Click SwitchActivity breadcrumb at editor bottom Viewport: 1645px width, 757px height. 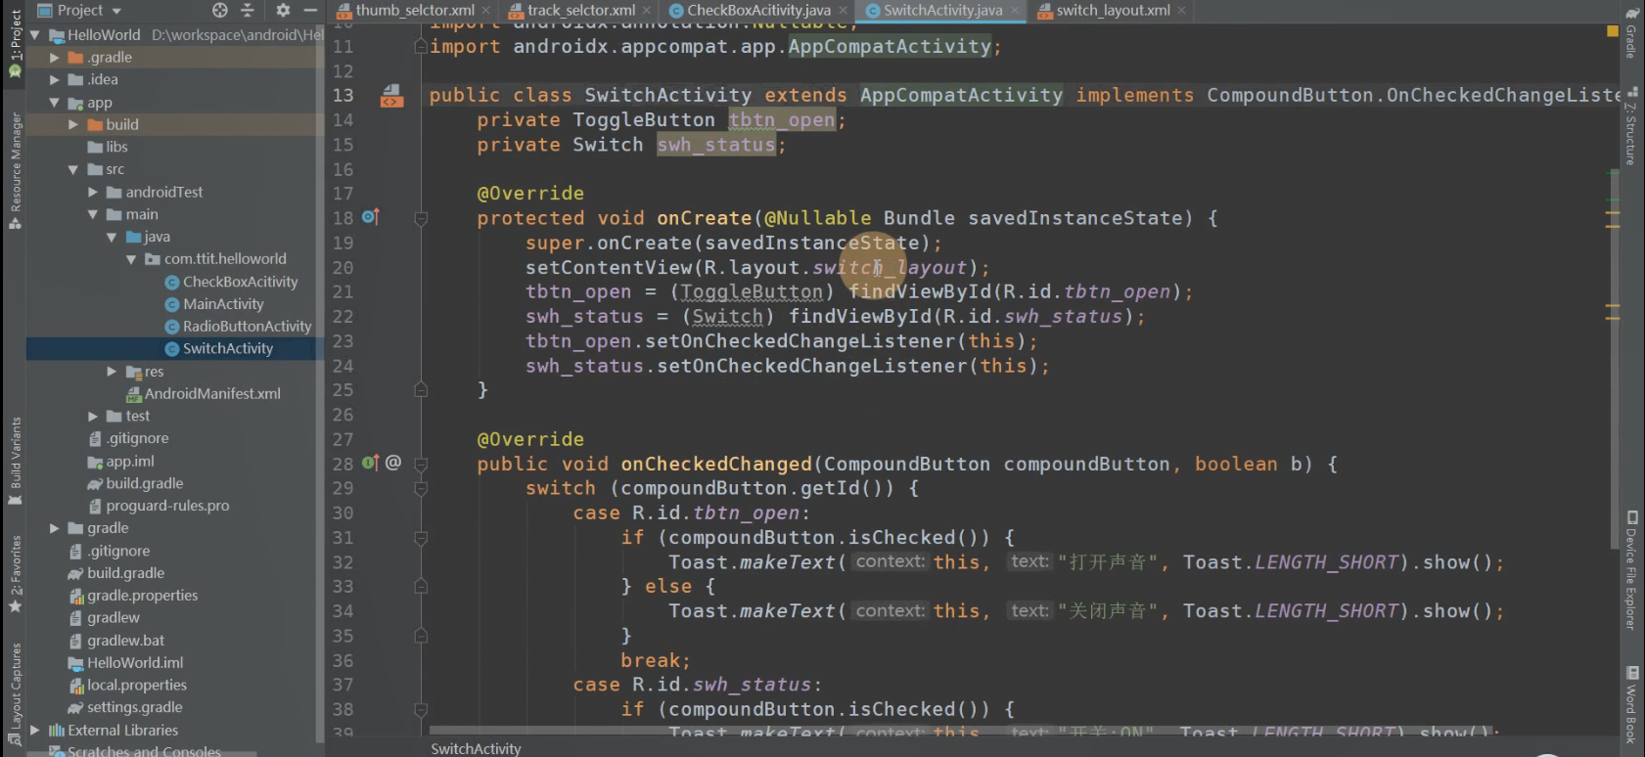[476, 748]
